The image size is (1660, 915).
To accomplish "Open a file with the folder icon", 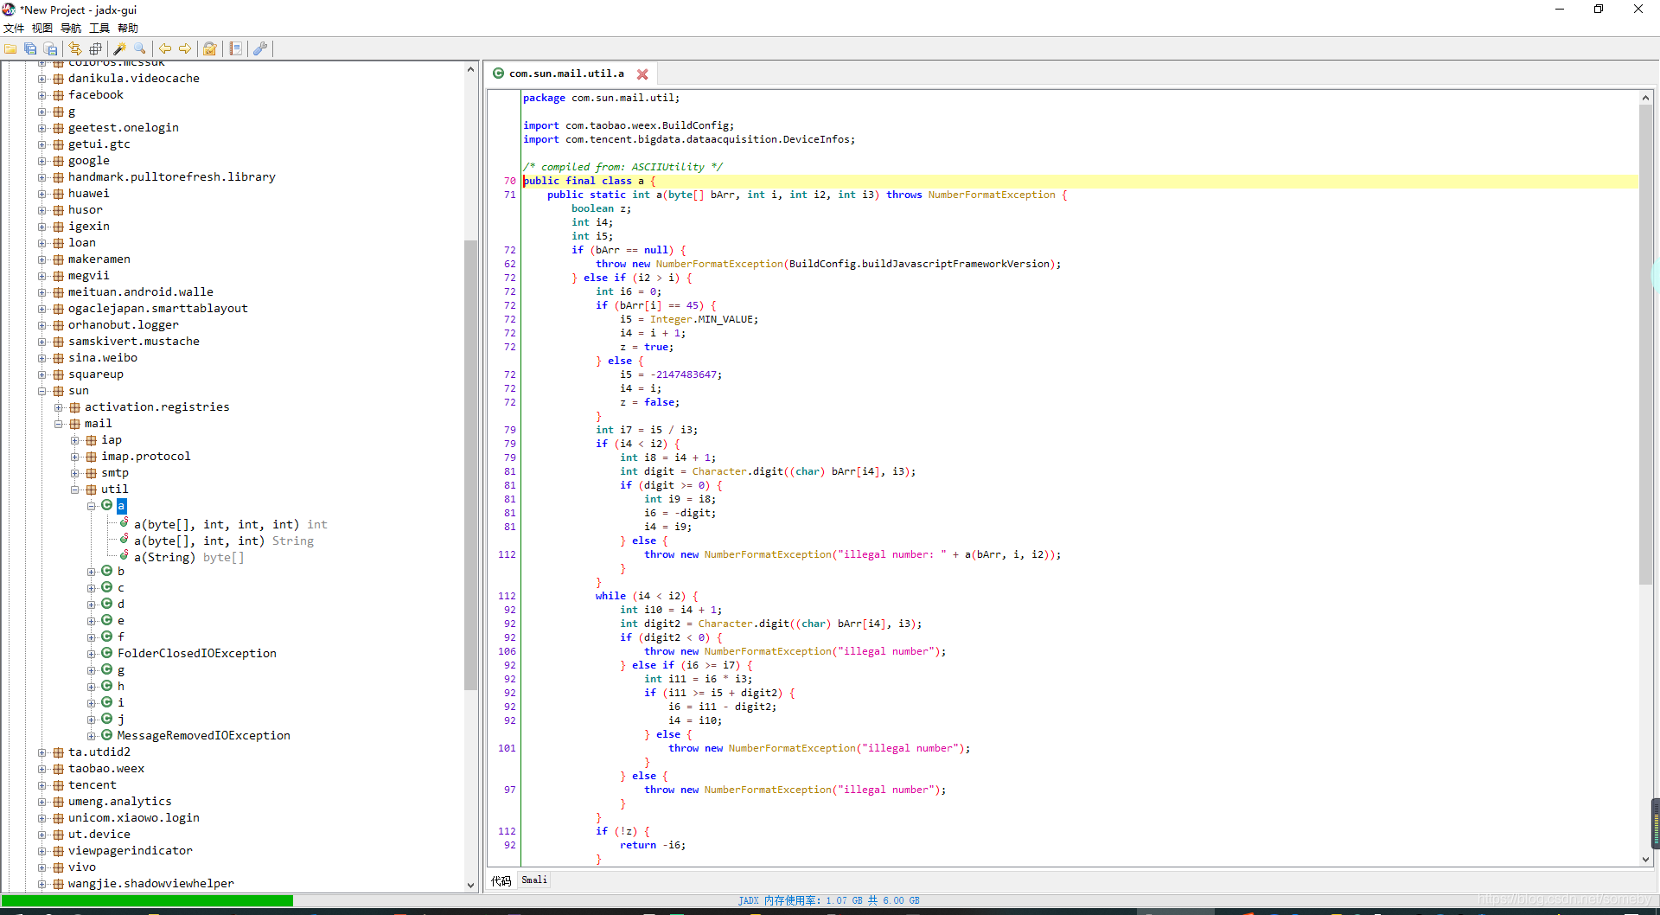I will [10, 49].
